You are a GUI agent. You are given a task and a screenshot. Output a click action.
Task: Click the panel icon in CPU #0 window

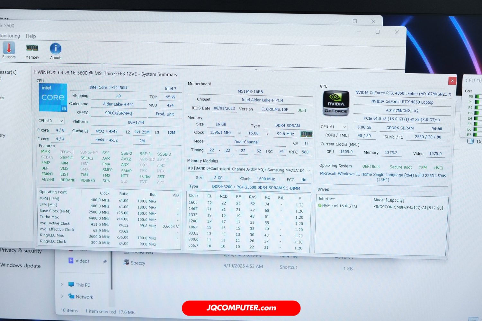[470, 141]
